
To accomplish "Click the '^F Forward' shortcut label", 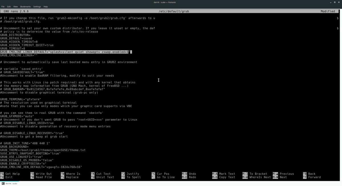I will point(312,177).
